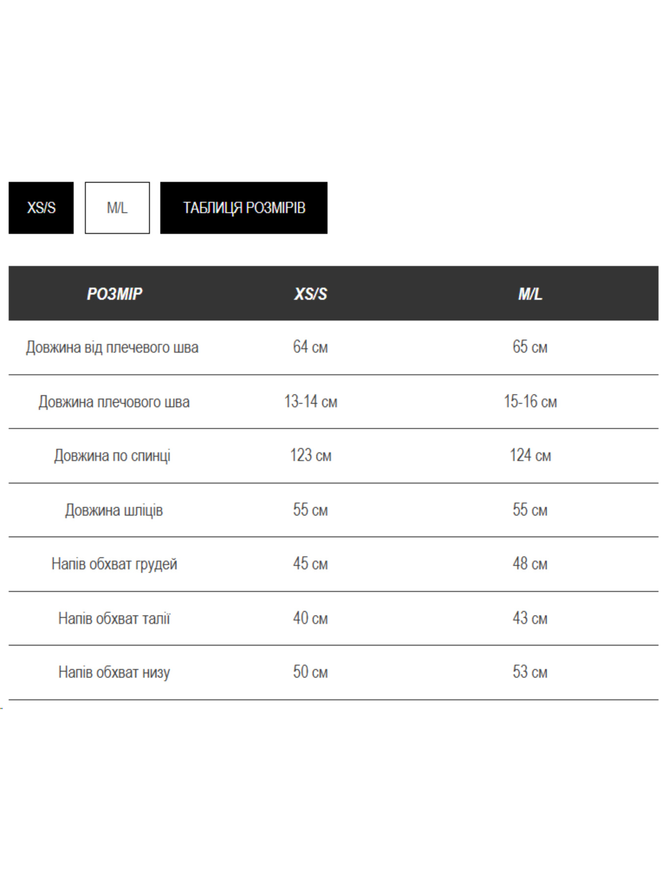Click the M/L column header in table
This screenshot has width=662, height=883.
pyautogui.click(x=530, y=293)
